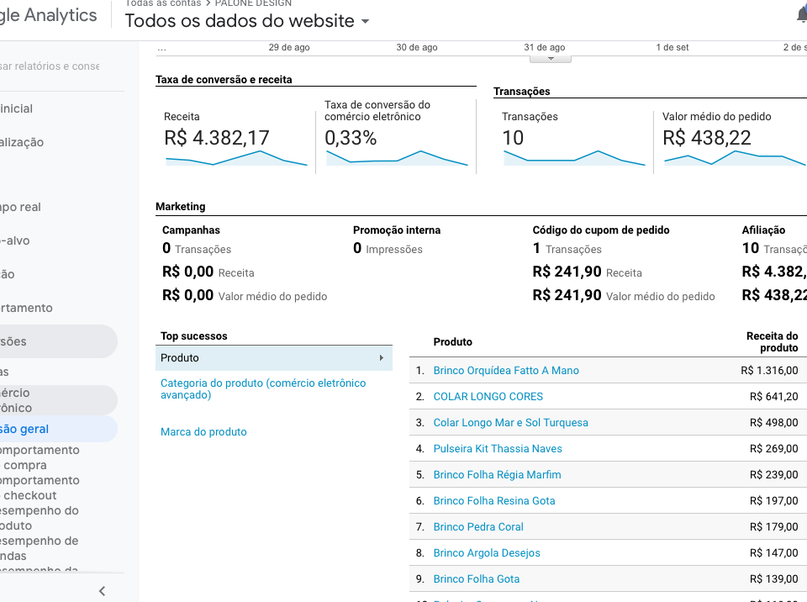This screenshot has width=807, height=602.
Task: Click the search reports input field
Action: (50, 66)
